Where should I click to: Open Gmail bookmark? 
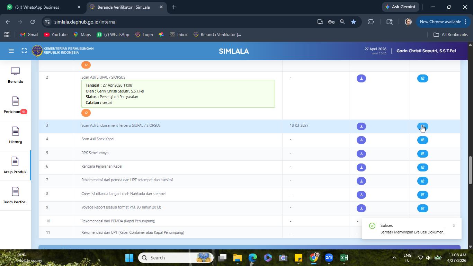tap(29, 35)
